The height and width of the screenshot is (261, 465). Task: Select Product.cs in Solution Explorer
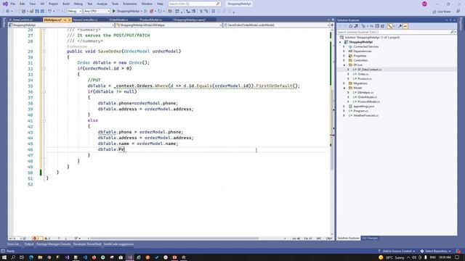[x=364, y=79]
